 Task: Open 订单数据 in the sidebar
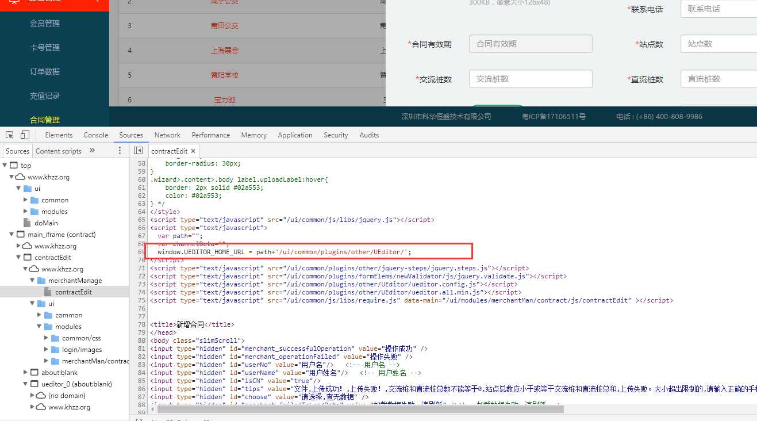pyautogui.click(x=45, y=72)
